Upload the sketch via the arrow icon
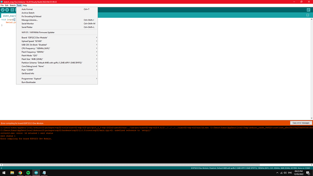Screen dimensions: 313x176 [7, 10]
